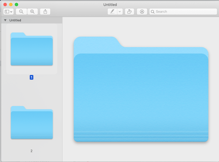Close the window with the red button
This screenshot has width=219, height=162.
coord(5,5)
